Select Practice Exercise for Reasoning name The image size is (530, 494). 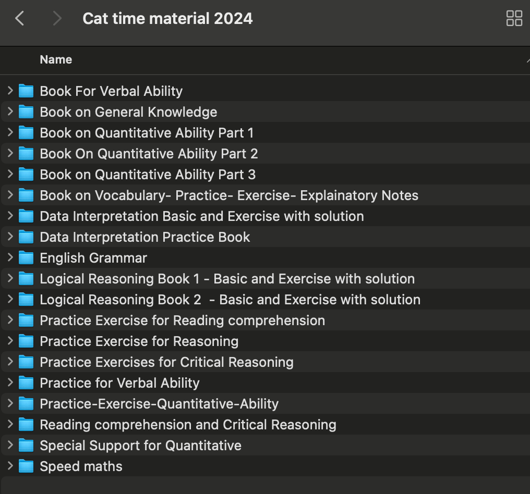pos(139,342)
